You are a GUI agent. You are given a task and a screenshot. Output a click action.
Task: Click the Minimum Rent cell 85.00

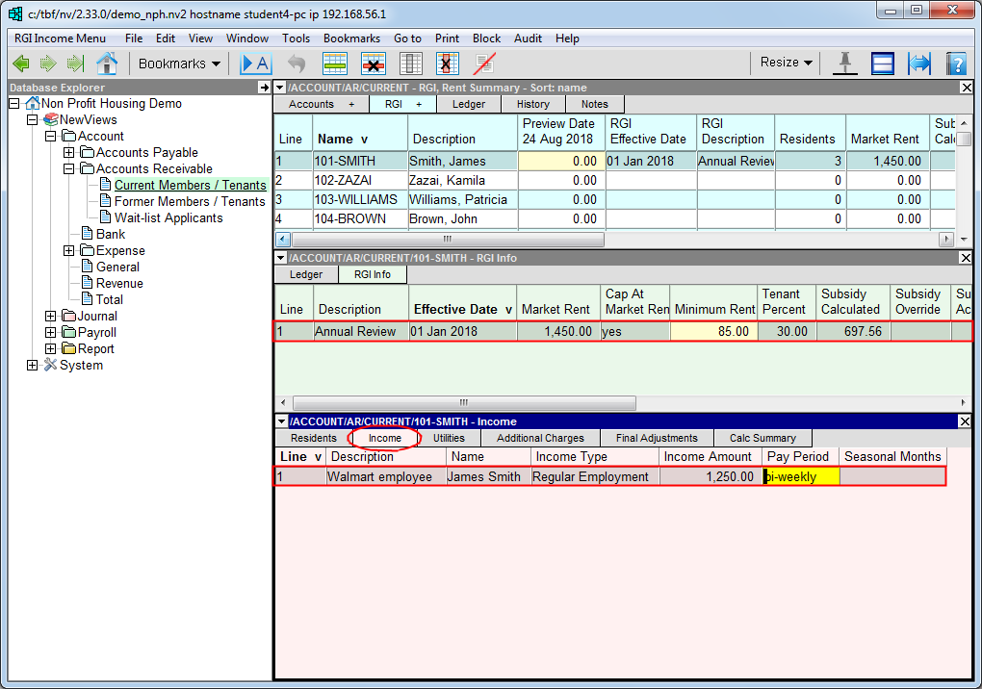pos(713,331)
